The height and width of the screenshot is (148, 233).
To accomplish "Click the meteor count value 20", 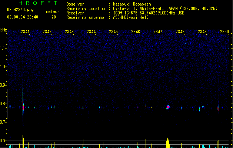I will tap(54, 17).
